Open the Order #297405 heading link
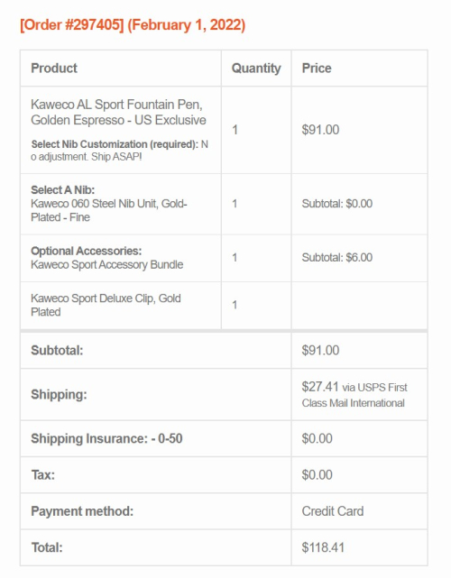The image size is (451, 578). [x=72, y=25]
